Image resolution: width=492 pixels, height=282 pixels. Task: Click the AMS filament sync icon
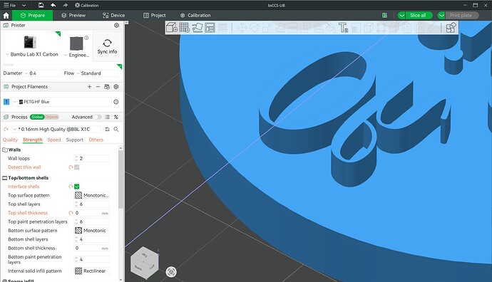tap(107, 87)
